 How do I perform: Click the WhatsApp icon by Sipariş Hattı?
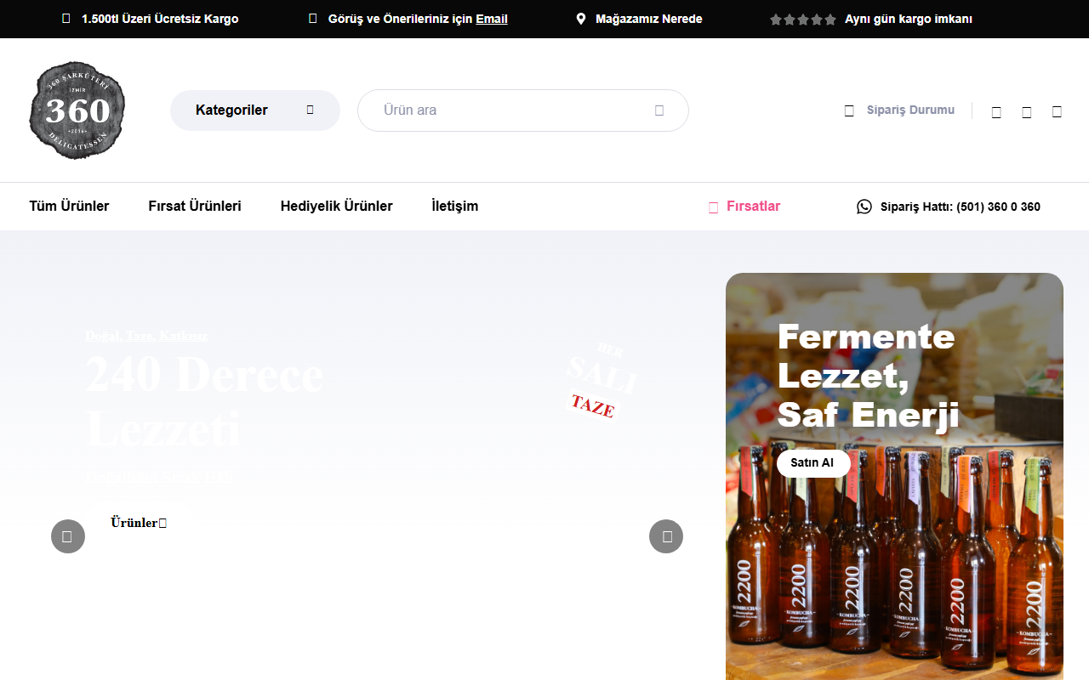[x=864, y=207]
